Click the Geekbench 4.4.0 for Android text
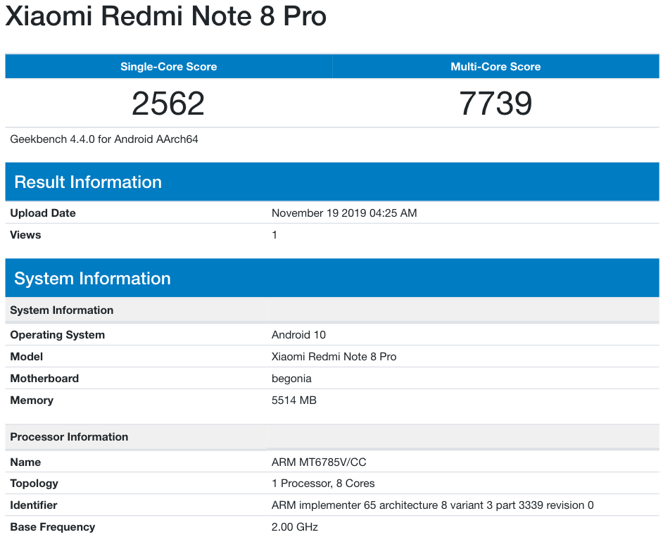663x537 pixels. point(105,139)
